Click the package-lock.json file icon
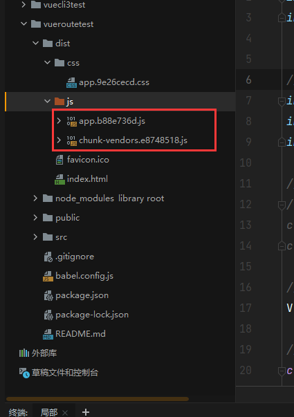This screenshot has height=417, width=294. [48, 315]
